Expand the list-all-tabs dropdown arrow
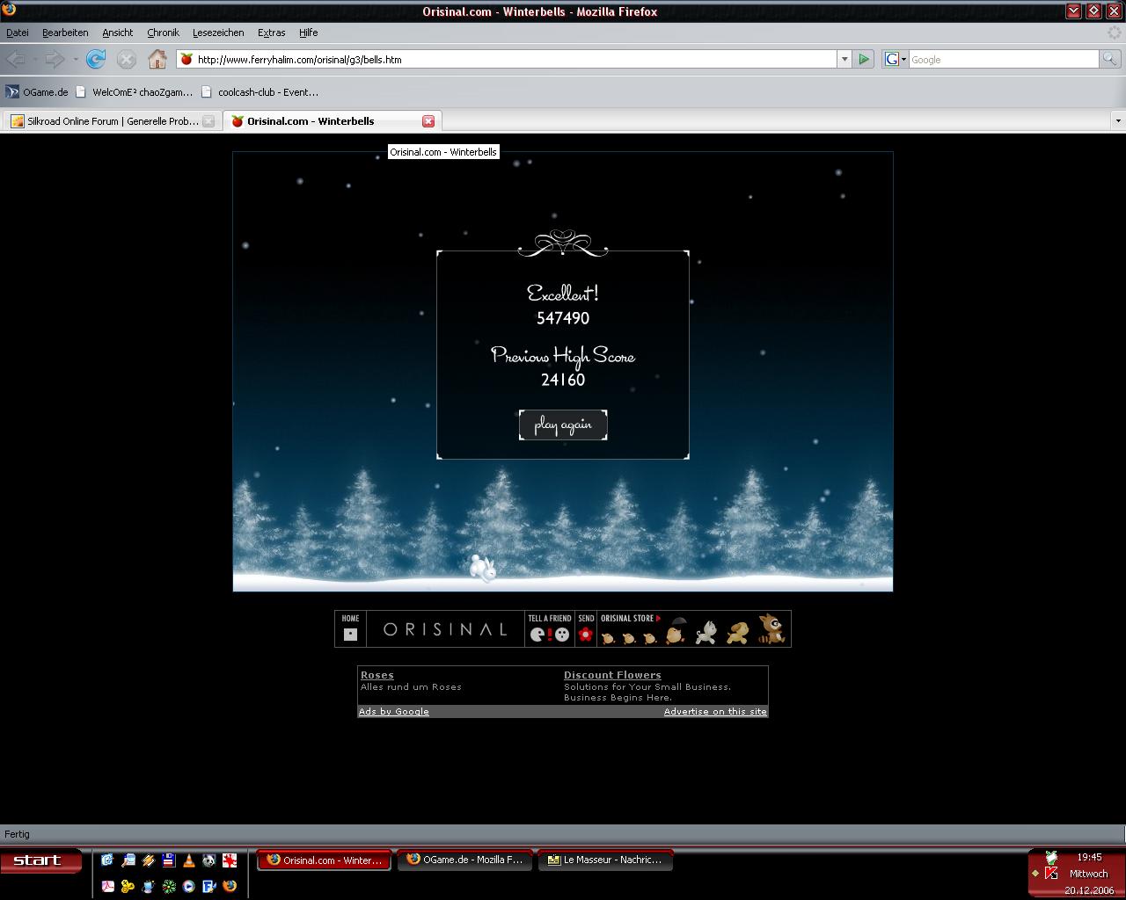The width and height of the screenshot is (1126, 900). pyautogui.click(x=1117, y=120)
